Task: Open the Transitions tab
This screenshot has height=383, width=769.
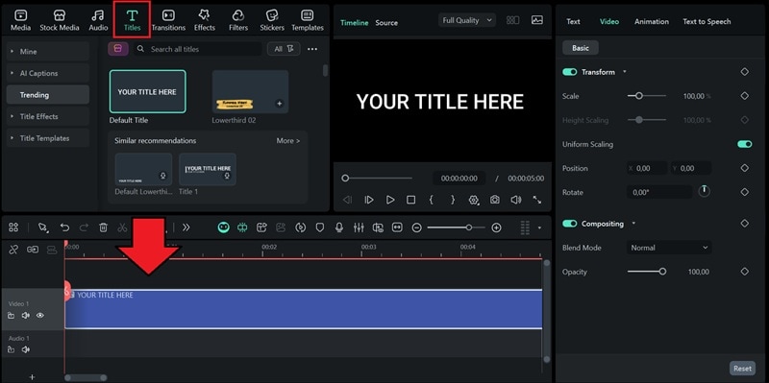Action: click(168, 20)
